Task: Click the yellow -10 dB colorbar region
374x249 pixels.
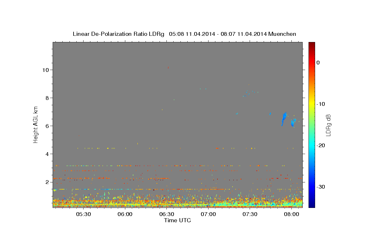Action: (312, 104)
